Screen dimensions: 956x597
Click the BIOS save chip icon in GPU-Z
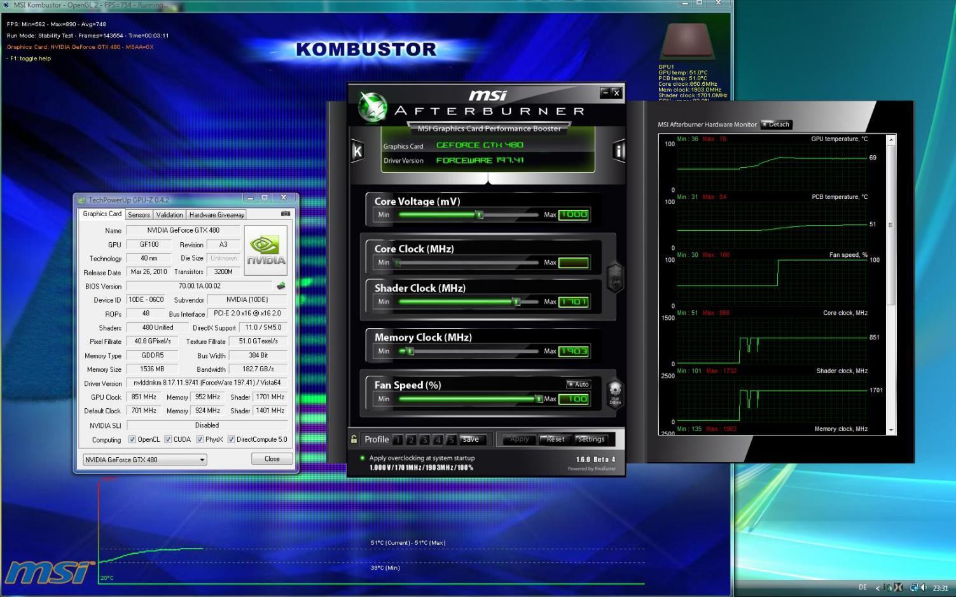(x=281, y=286)
